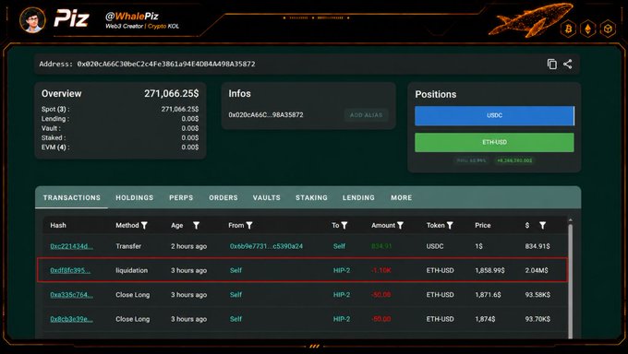
Task: Open the More tab
Action: pos(402,197)
